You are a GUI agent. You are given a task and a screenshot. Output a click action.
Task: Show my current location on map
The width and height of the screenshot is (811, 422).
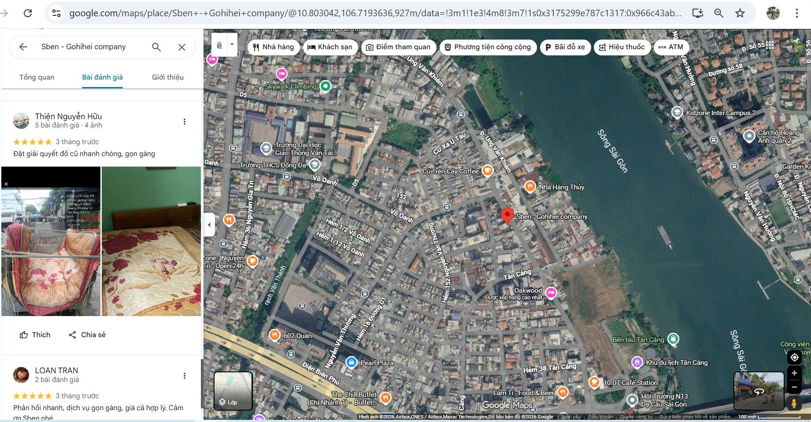(794, 357)
